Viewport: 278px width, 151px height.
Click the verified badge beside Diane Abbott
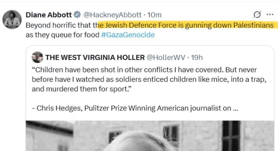pyautogui.click(x=77, y=15)
